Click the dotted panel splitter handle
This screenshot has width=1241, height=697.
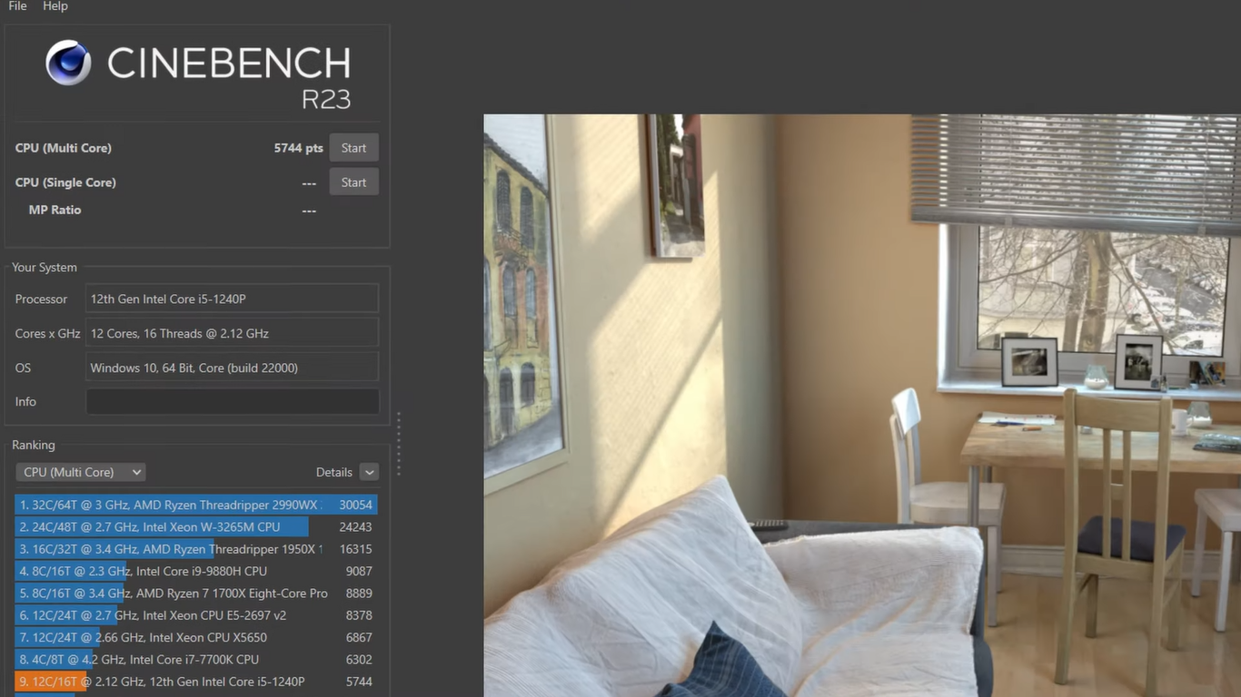pyautogui.click(x=398, y=445)
